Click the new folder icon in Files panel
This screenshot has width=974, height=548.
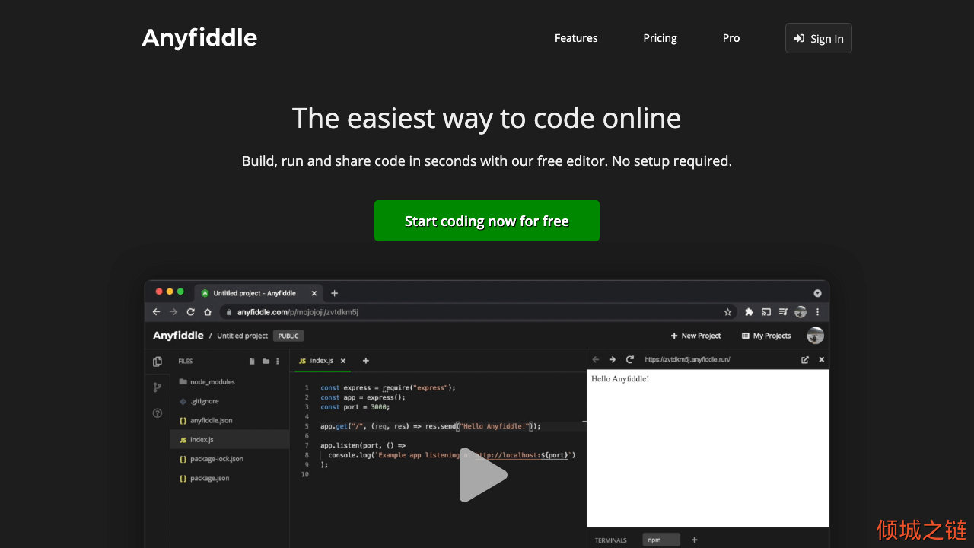266,361
